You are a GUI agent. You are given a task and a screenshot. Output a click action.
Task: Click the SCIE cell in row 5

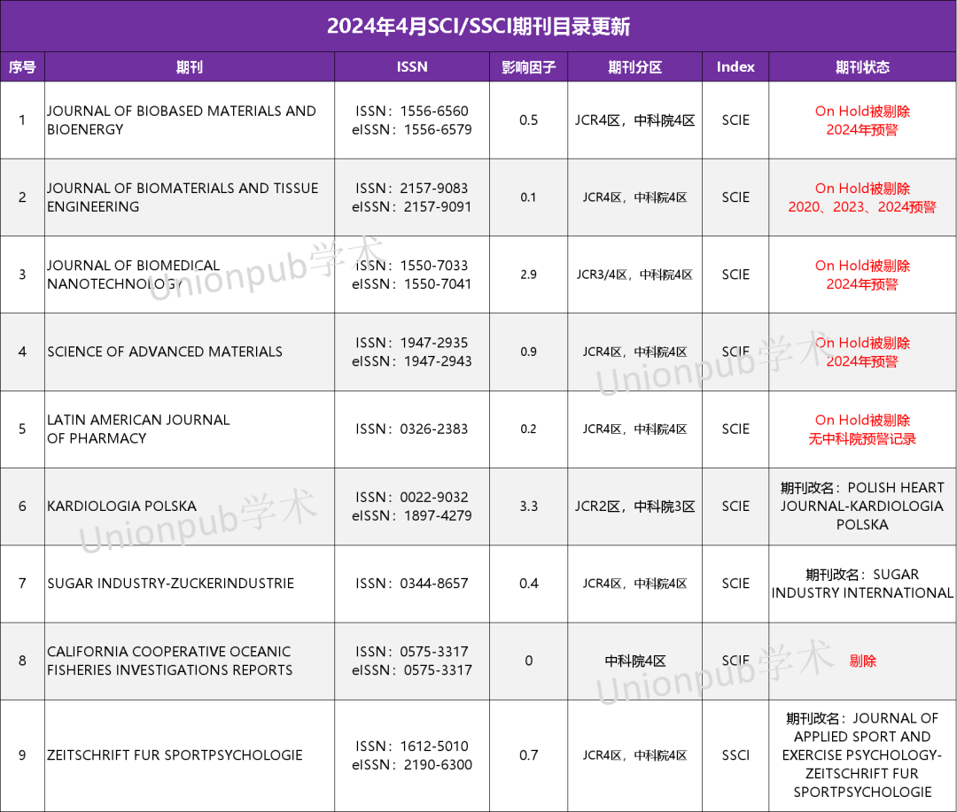(x=735, y=429)
